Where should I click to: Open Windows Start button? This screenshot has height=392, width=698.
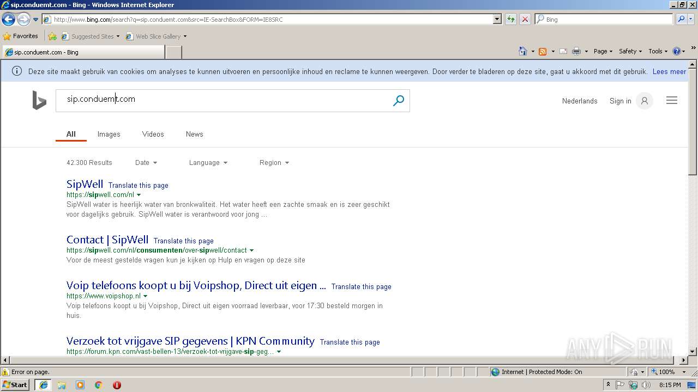click(x=15, y=385)
